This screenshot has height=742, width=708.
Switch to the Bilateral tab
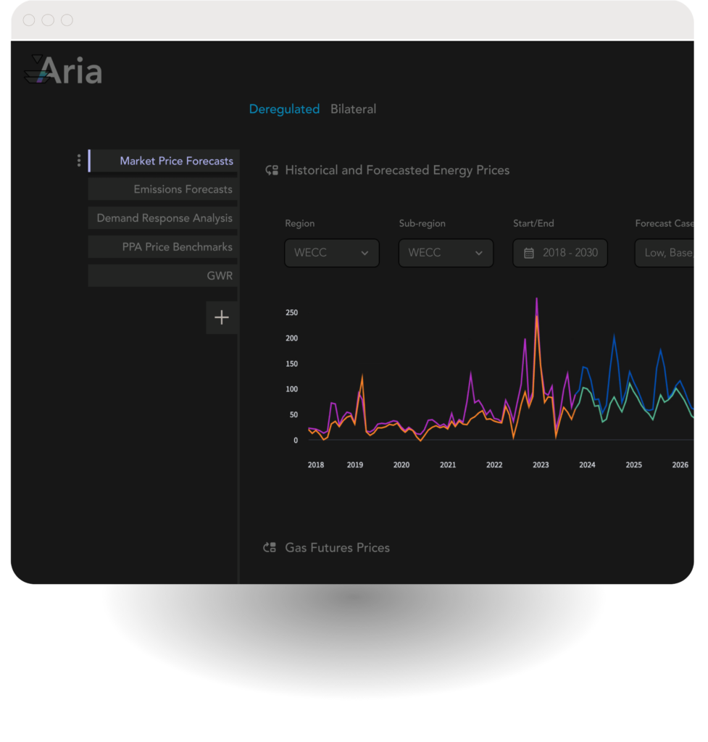pos(353,109)
